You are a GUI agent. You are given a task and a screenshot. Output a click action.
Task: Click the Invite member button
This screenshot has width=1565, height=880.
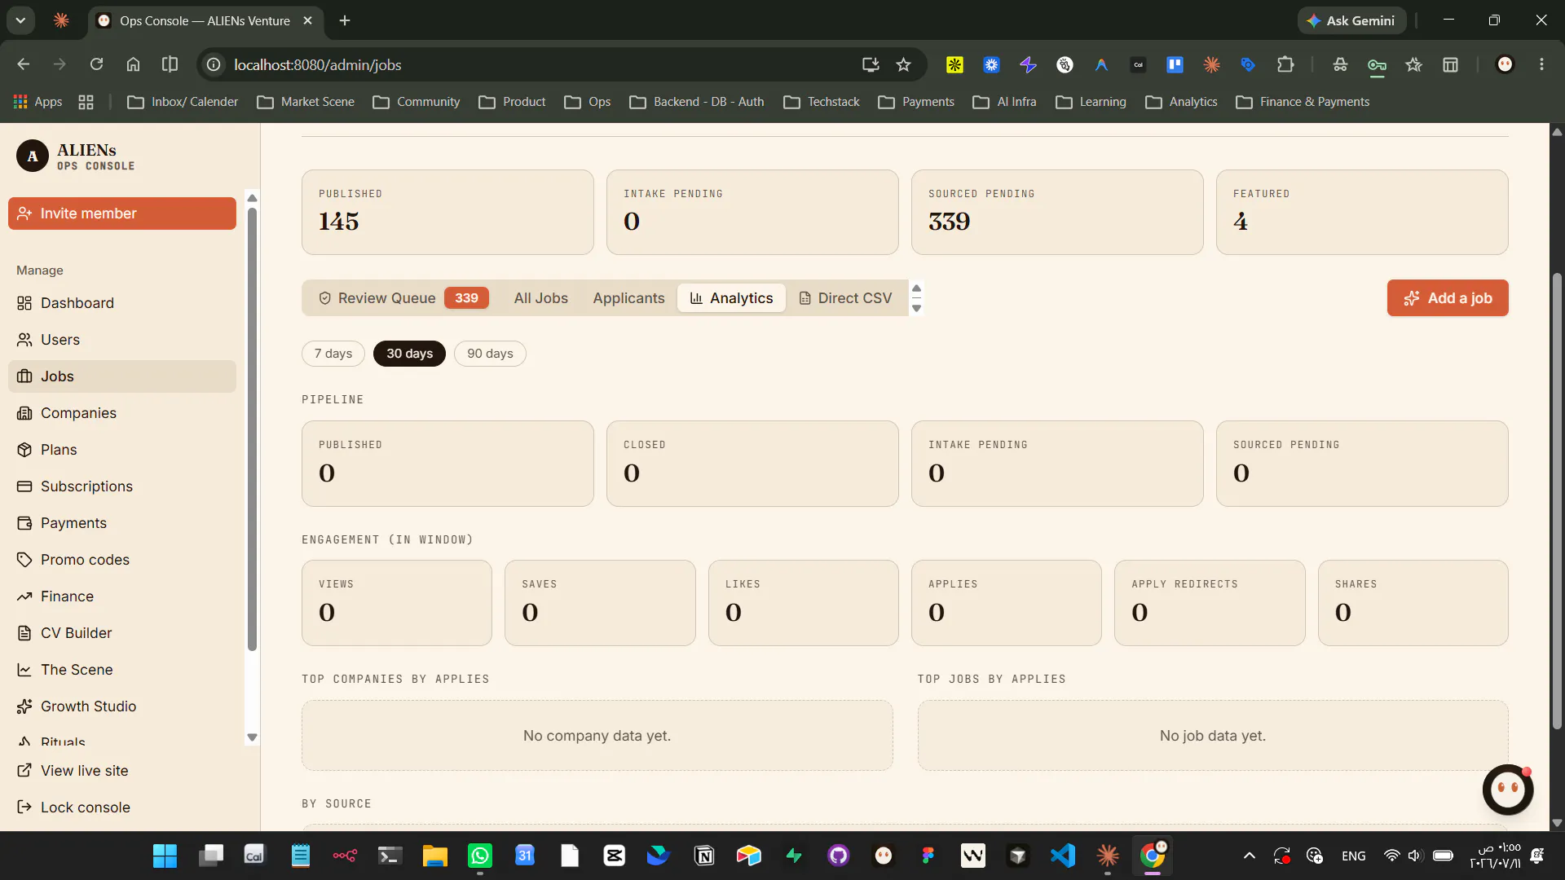(122, 213)
